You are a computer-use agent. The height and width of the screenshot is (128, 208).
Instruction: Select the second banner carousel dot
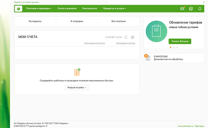pyautogui.click(x=174, y=48)
